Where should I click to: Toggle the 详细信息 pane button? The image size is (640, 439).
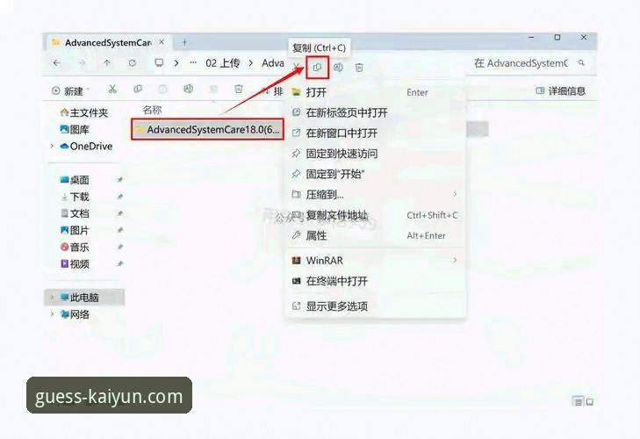point(560,90)
